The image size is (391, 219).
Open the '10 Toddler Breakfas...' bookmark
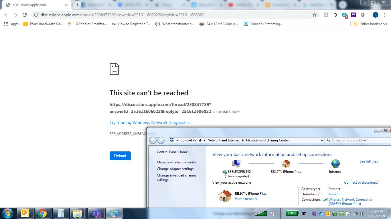coord(87,24)
